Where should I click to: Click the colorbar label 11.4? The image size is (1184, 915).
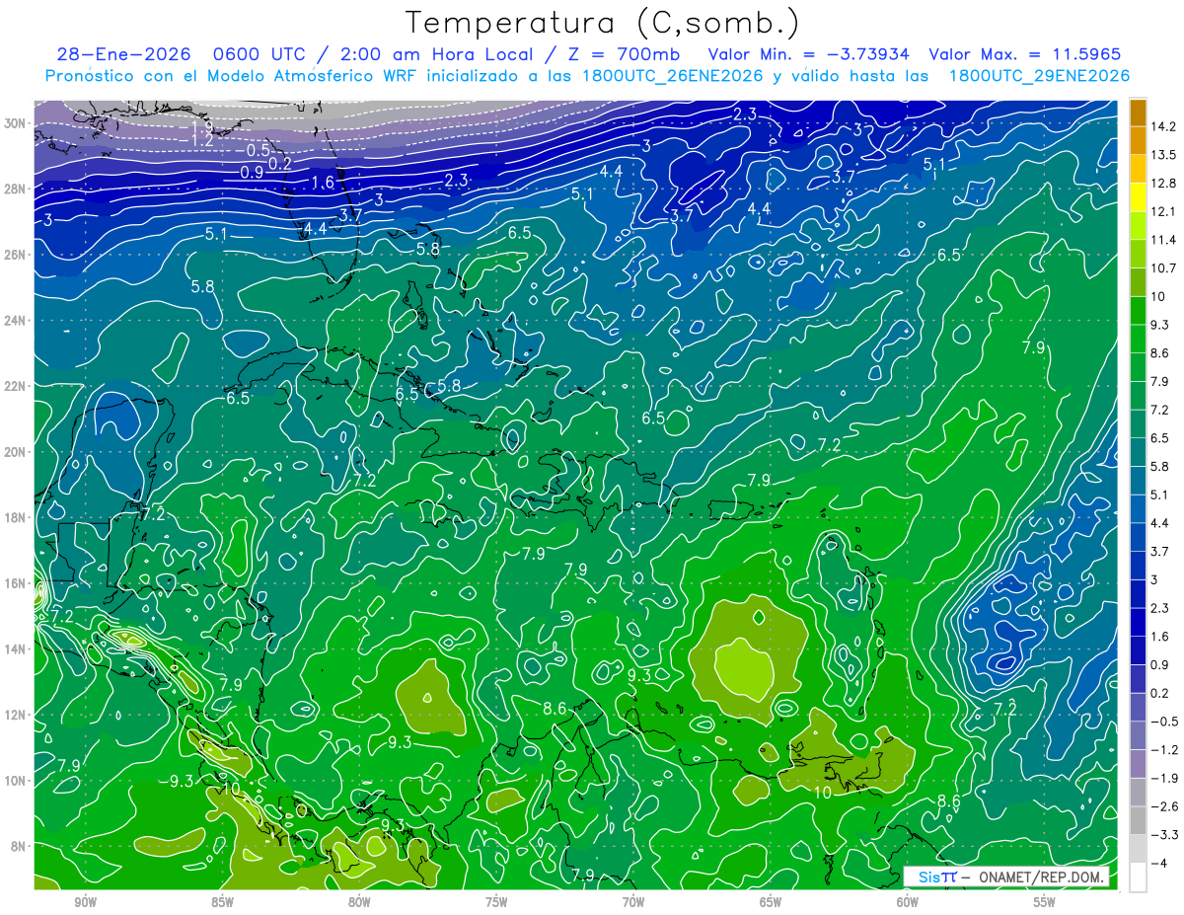tap(1163, 240)
